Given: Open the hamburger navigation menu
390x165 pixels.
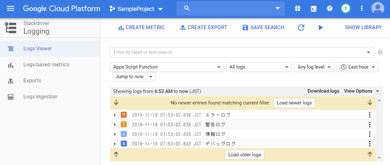Looking at the screenshot, I should 11,9.
